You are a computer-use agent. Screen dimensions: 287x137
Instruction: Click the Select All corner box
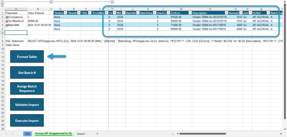tap(2, 9)
